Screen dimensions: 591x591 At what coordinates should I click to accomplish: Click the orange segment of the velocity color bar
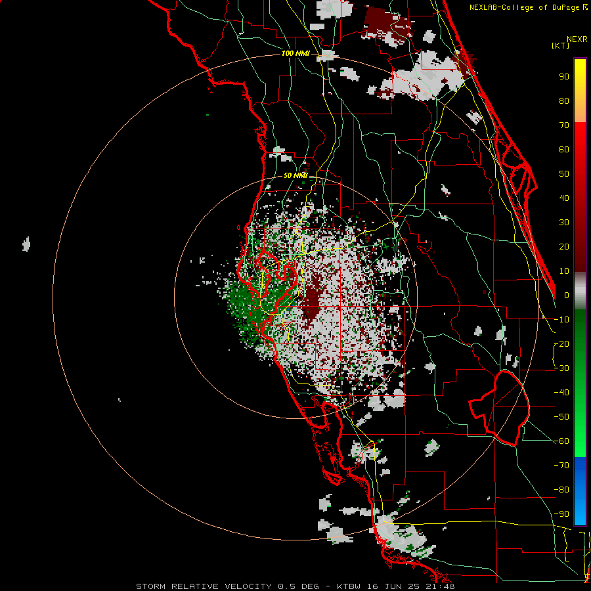pos(580,110)
